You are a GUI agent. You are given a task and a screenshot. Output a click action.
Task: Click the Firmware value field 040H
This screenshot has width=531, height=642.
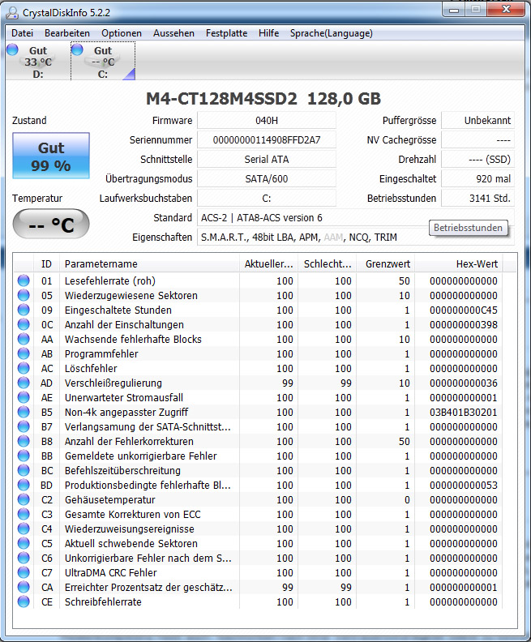click(x=267, y=120)
